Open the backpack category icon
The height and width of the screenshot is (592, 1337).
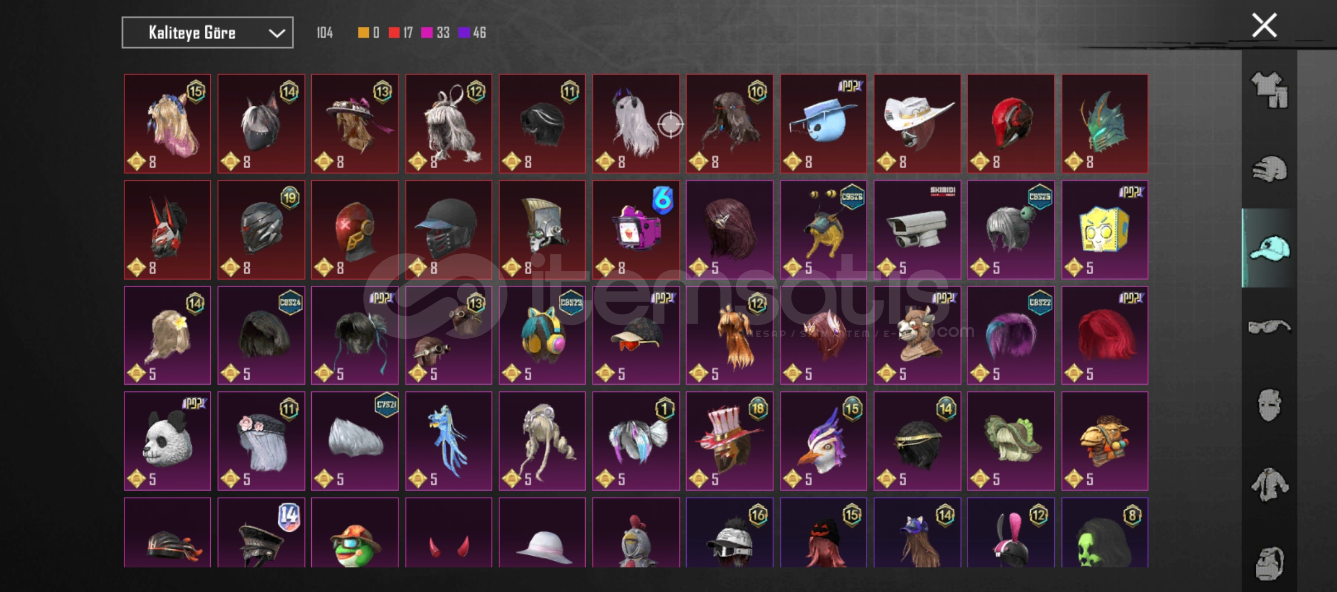click(1269, 563)
